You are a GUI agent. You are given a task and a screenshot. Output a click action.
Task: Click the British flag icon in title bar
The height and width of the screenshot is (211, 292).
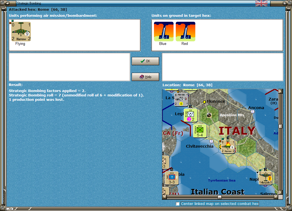click(261, 3)
